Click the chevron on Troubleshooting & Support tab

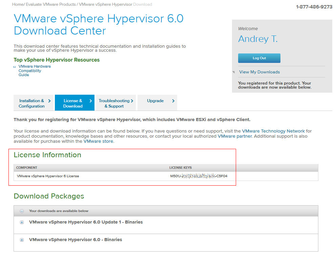132,101
